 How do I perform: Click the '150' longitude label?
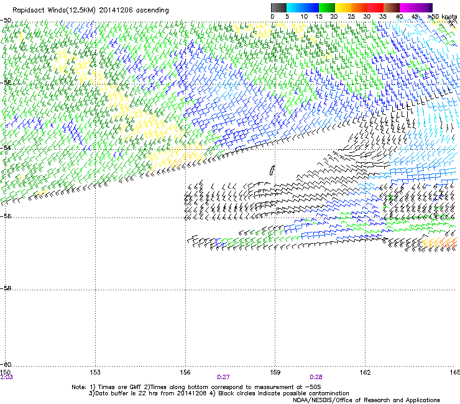pyautogui.click(x=5, y=372)
